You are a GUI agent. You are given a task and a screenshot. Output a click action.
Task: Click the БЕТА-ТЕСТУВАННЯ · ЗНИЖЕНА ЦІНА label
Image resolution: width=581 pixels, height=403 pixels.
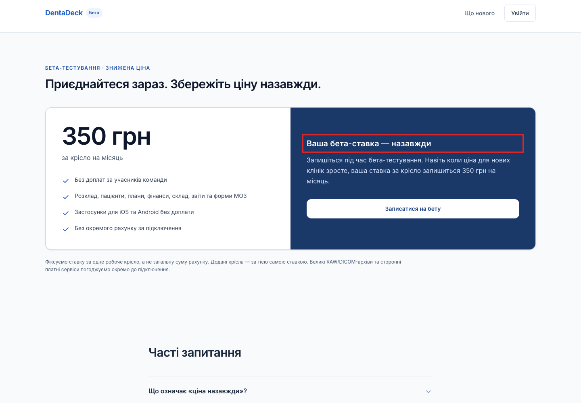[x=98, y=68]
